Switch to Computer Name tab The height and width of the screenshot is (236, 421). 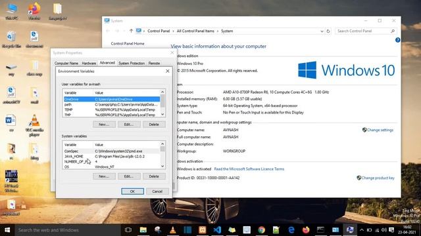click(66, 63)
